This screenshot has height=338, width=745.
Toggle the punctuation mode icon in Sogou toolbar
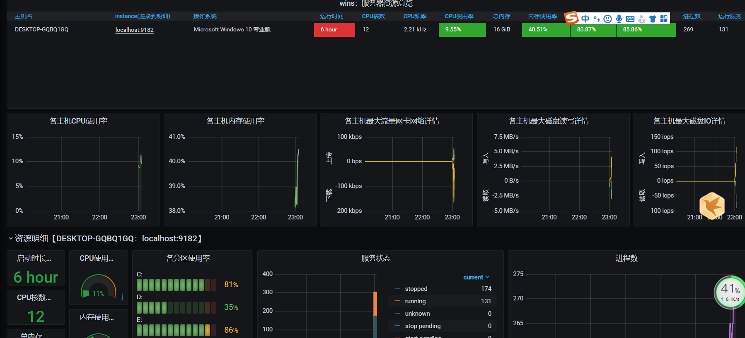coord(597,19)
